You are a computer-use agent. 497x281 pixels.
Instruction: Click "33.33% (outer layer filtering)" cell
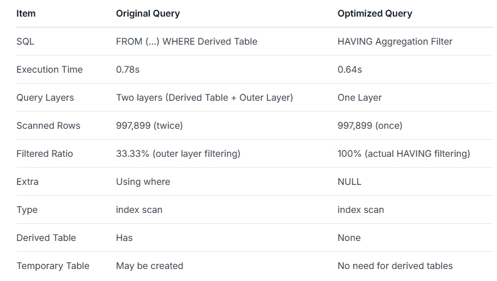(x=178, y=153)
